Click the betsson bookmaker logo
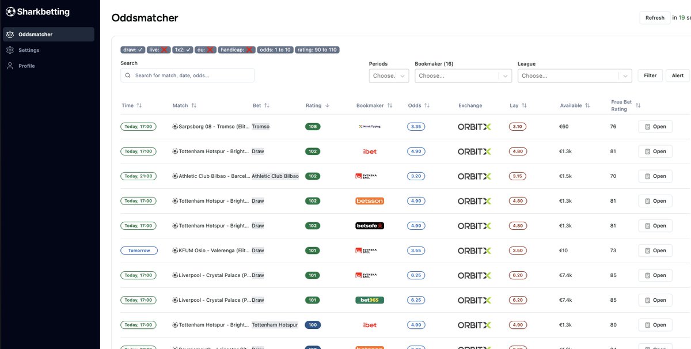 point(370,201)
